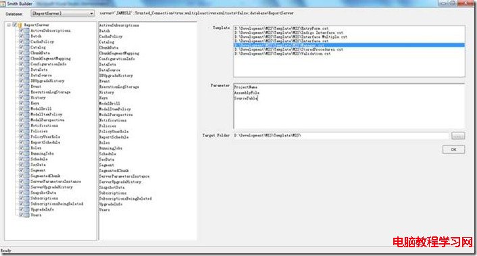The width and height of the screenshot is (477, 256).
Task: Click the table icon beside ModelDrill
Action: point(26,109)
